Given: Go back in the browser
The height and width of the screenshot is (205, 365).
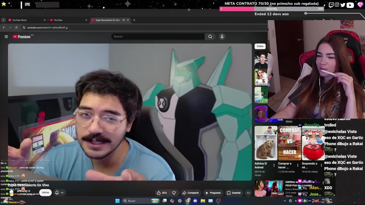Looking at the screenshot, I should (4, 27).
